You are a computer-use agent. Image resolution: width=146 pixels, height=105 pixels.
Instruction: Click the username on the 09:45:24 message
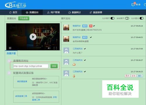click(x=77, y=26)
